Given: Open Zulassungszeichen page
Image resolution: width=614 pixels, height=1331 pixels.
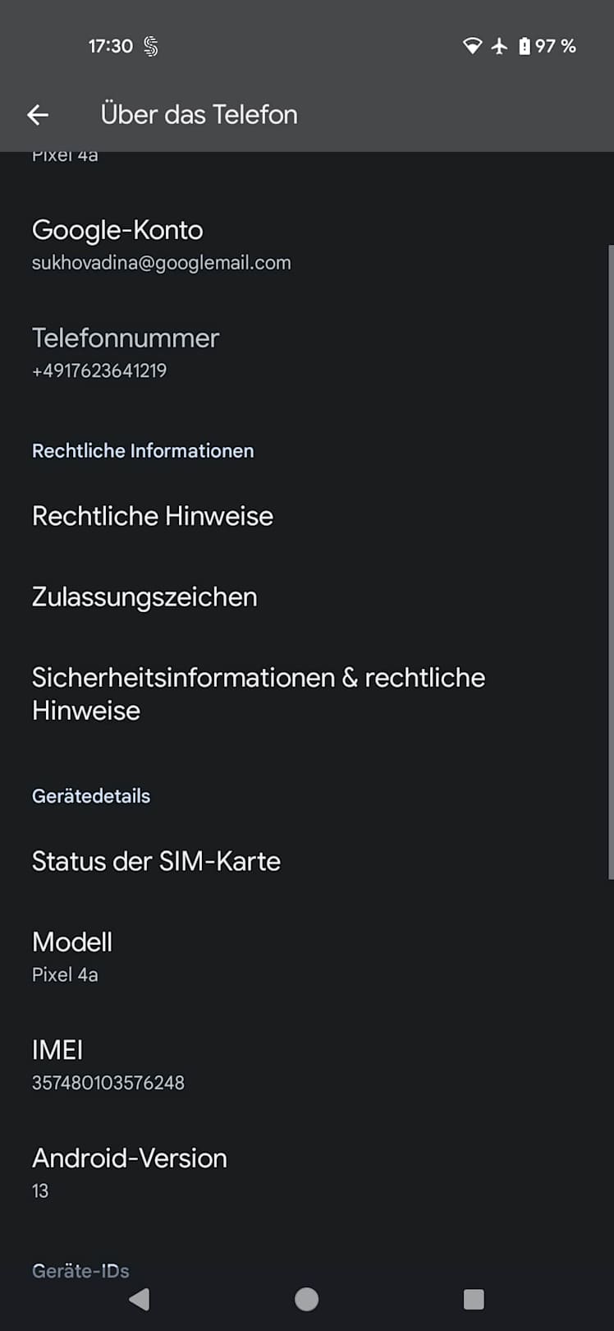Looking at the screenshot, I should pyautogui.click(x=144, y=597).
